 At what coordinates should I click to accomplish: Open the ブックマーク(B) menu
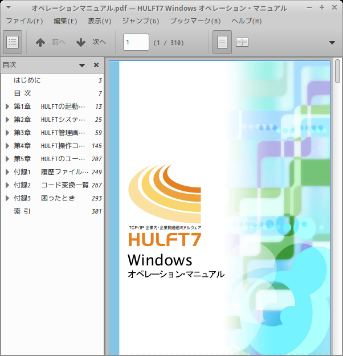195,21
